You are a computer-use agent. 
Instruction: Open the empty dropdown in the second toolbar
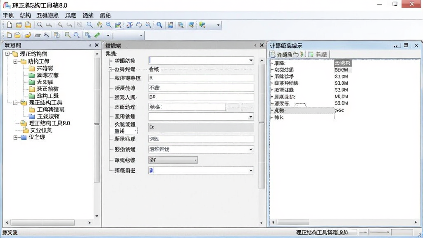[x=128, y=35]
